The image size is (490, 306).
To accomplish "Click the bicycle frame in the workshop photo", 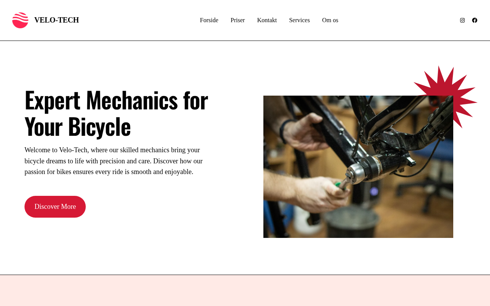I will click(x=383, y=126).
